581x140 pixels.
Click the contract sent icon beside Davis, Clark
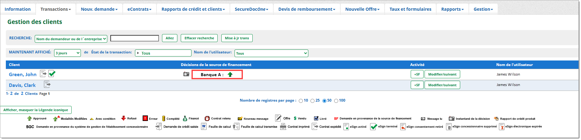pyautogui.click(x=47, y=84)
